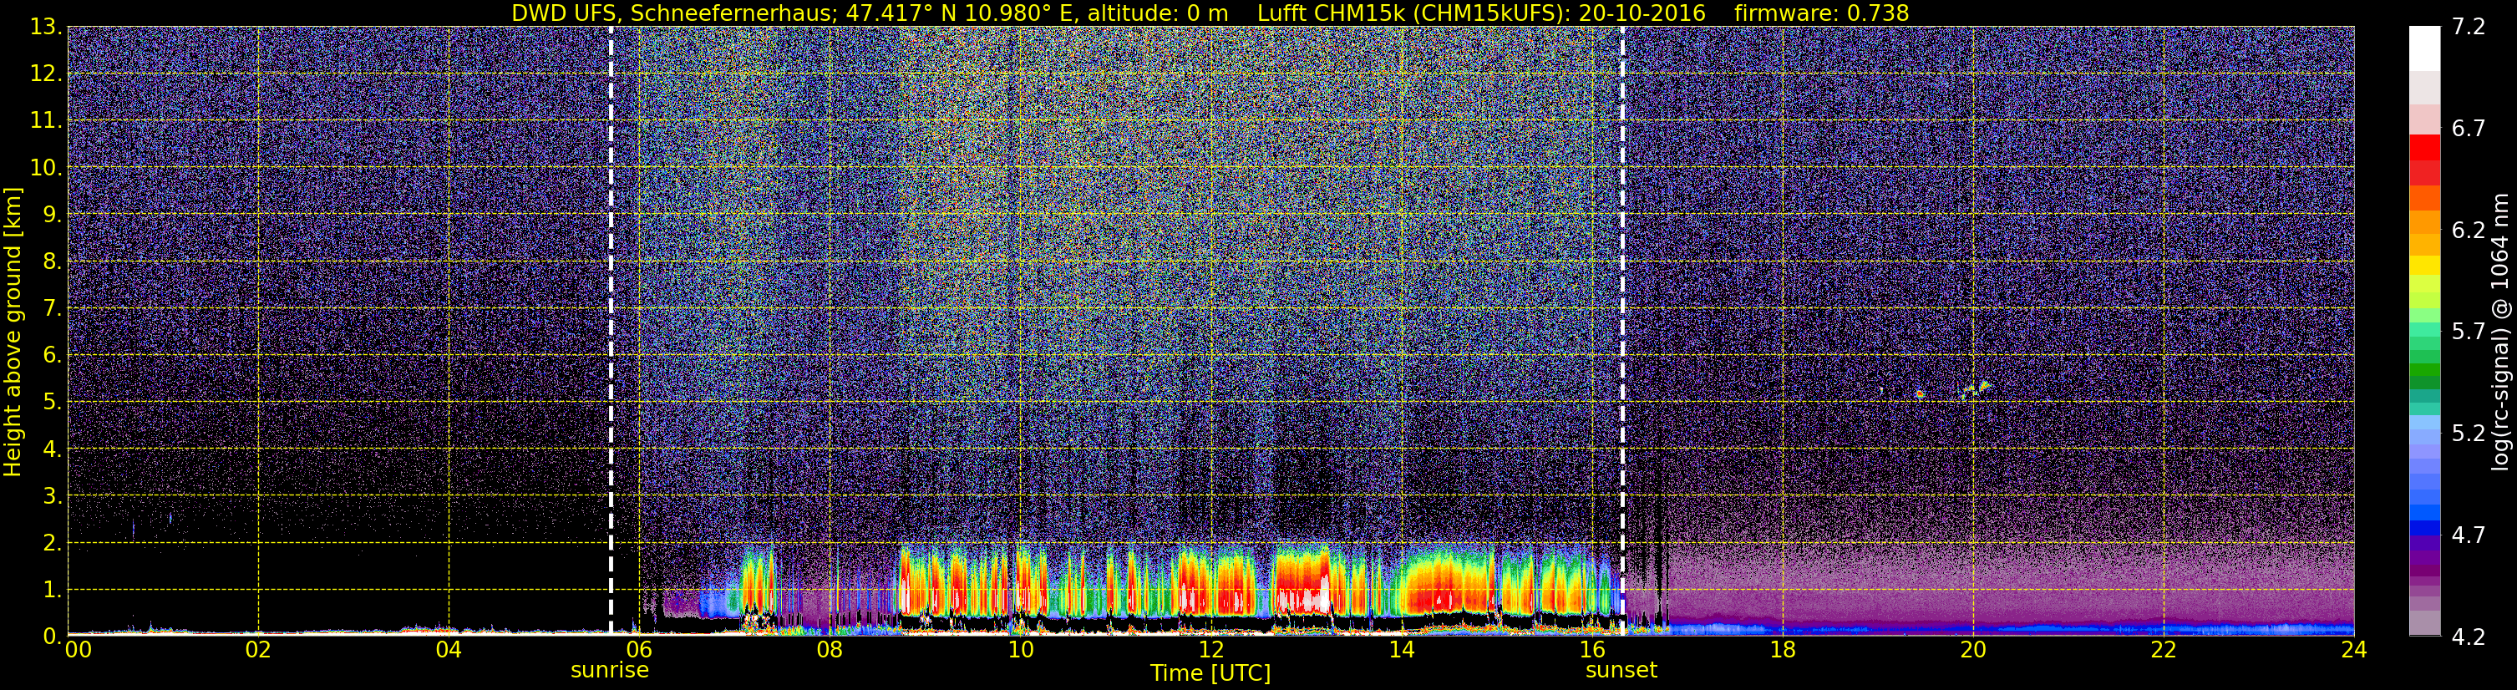Click time axis tick label '20'

[x=1973, y=650]
